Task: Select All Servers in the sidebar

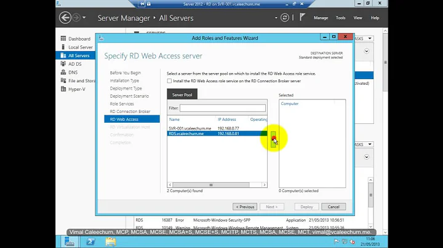Action: [76, 55]
